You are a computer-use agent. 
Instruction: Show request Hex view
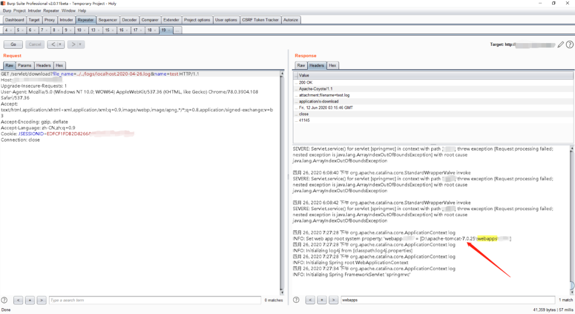[x=60, y=65]
